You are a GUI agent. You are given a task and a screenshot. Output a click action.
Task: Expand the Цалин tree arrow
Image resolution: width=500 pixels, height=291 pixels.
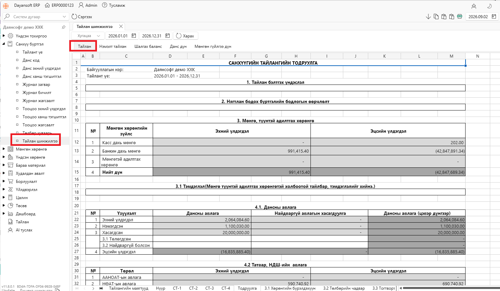coord(4,197)
